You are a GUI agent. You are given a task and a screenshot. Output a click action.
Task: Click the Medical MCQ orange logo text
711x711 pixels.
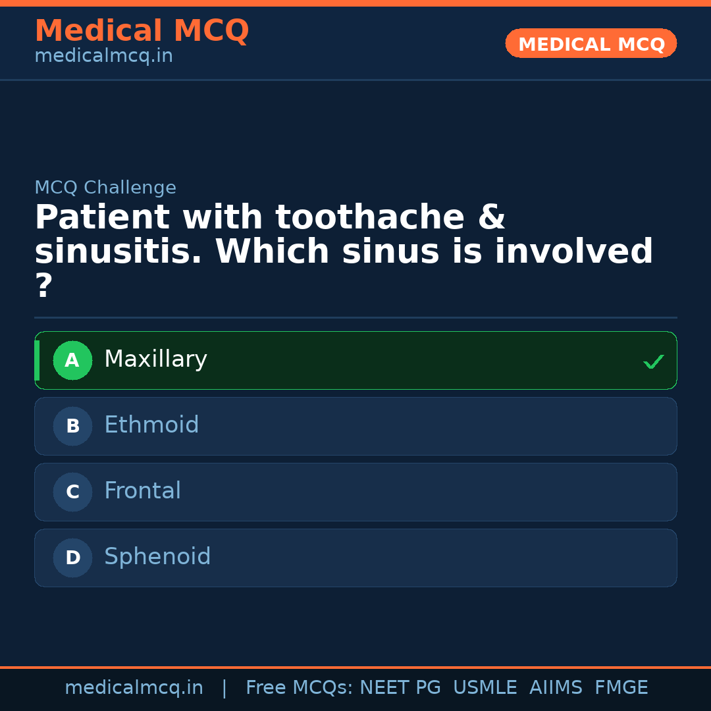pos(142,30)
